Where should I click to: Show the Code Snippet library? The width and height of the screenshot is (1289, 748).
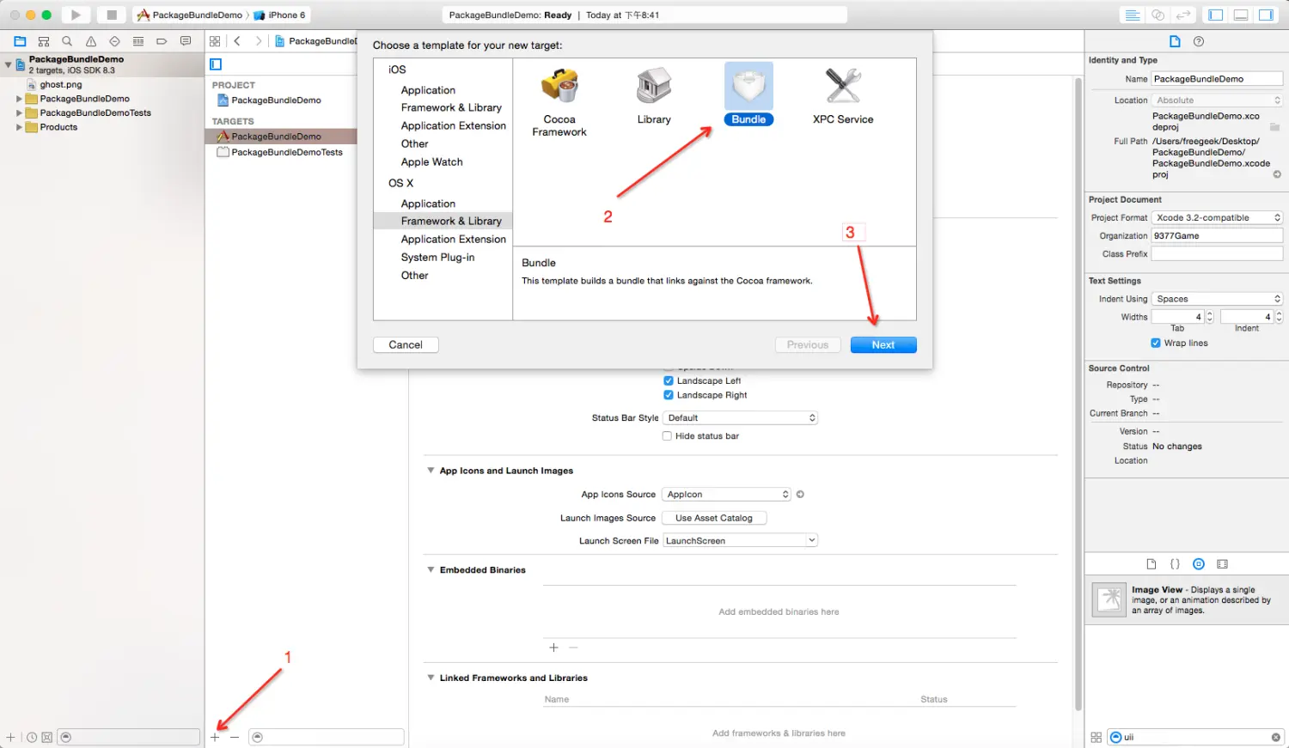[x=1175, y=564]
